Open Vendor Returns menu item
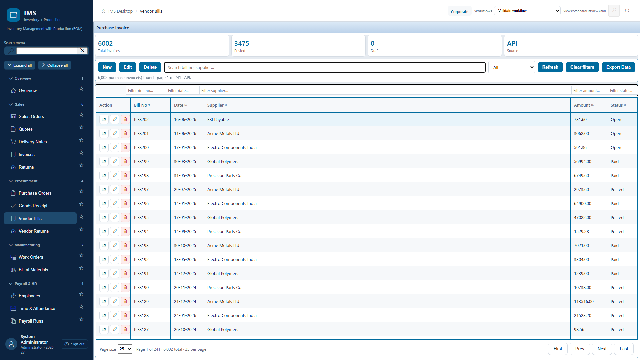Screen dimensions: 640x360 click(40, 231)
